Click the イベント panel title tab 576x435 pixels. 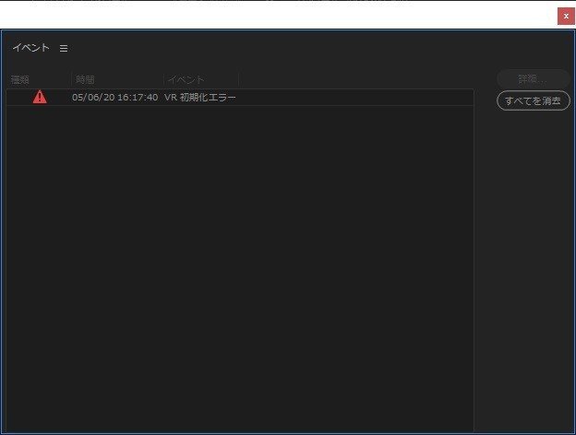click(x=30, y=48)
